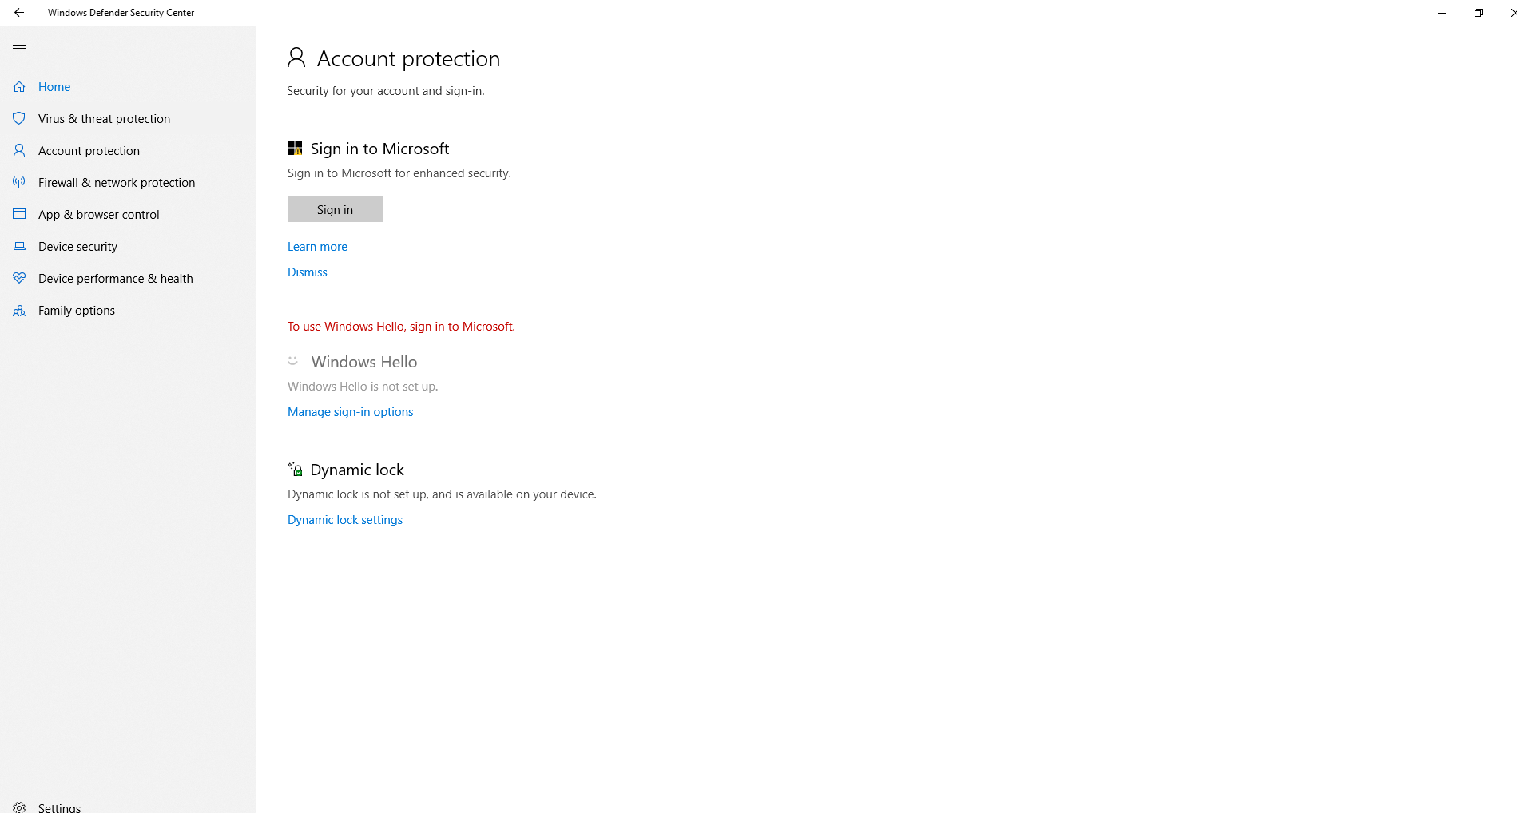This screenshot has width=1517, height=813.
Task: Click the Device performance & health heart icon
Action: (19, 278)
